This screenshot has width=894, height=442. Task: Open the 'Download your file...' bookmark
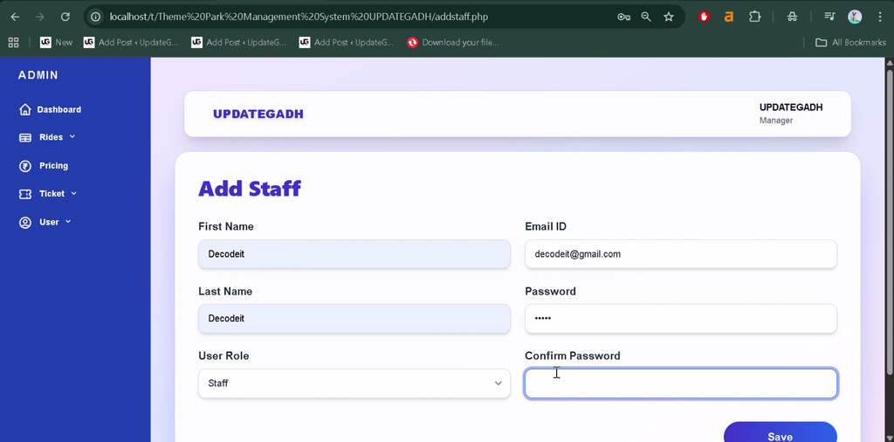[453, 42]
